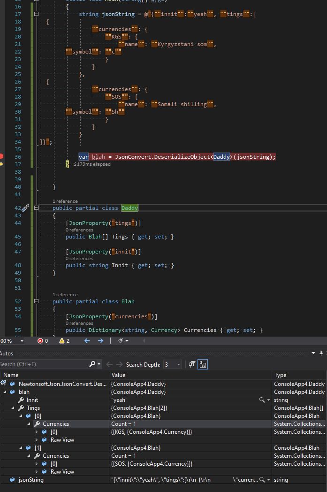Click the '0 references' CodeLens above Tings property
Image resolution: width=327 pixels, height=492 pixels.
(x=79, y=230)
